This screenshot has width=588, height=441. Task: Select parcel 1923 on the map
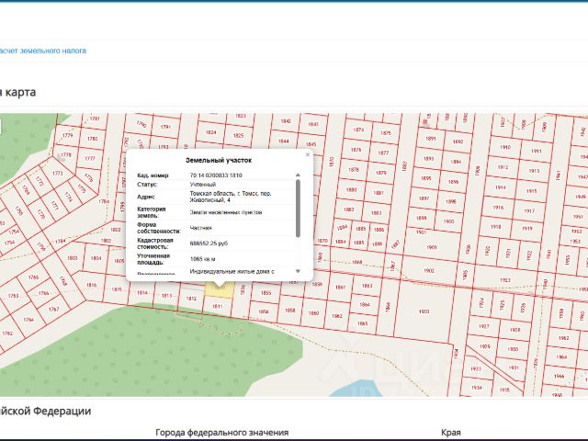point(504,279)
